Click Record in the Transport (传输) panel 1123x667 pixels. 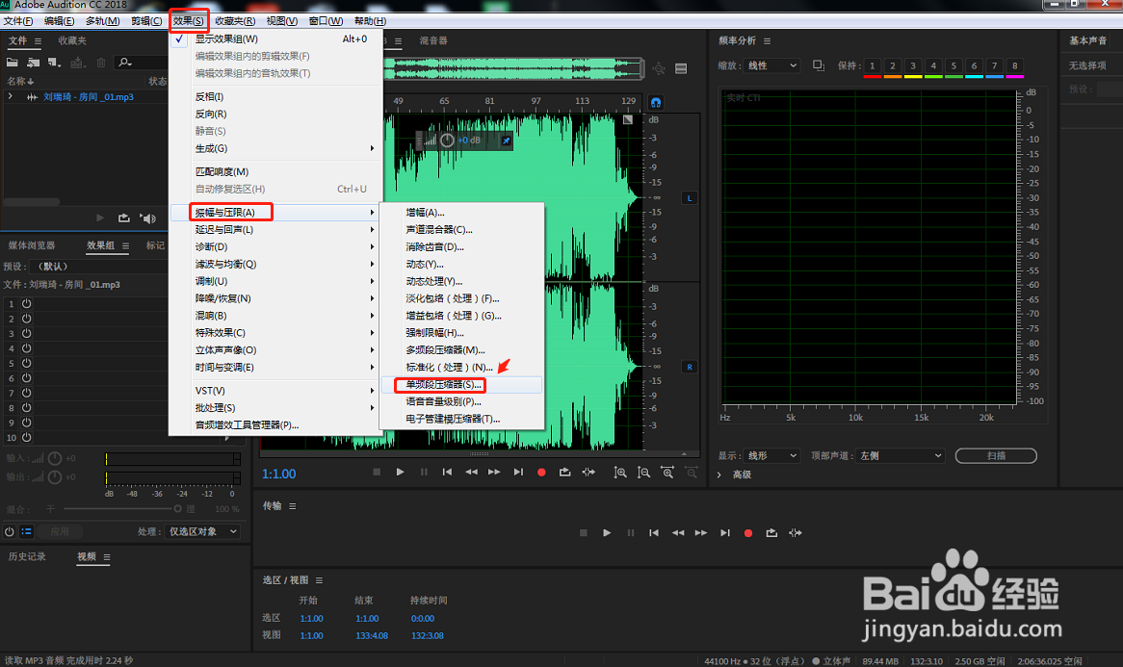coord(748,533)
